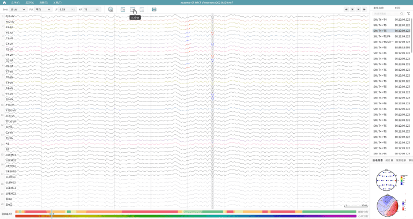The height and width of the screenshot is (219, 413).
Task: Click the first waveform view layout icon
Action: tap(123, 9)
